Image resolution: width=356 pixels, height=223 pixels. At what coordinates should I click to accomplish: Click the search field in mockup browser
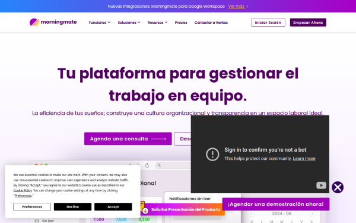[x=174, y=165]
